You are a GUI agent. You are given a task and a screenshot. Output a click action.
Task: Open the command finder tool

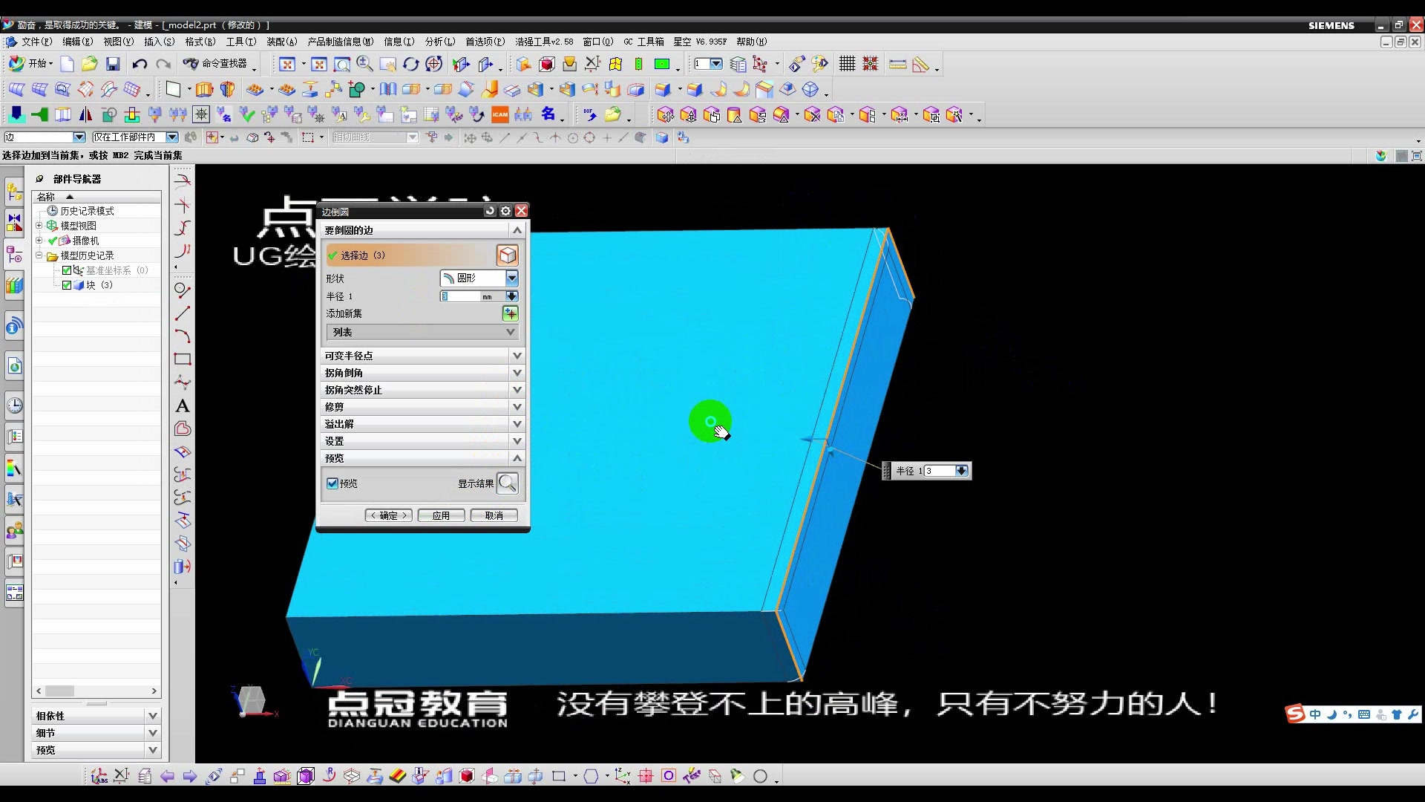click(x=217, y=65)
